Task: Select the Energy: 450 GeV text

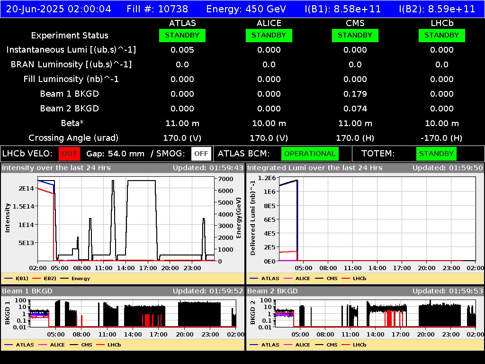Action: point(246,9)
